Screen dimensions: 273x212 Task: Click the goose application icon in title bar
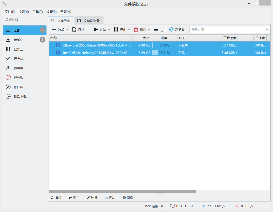(x=5, y=4)
